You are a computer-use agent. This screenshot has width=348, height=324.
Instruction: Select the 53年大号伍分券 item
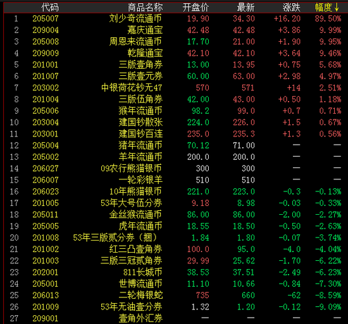pos(132,203)
